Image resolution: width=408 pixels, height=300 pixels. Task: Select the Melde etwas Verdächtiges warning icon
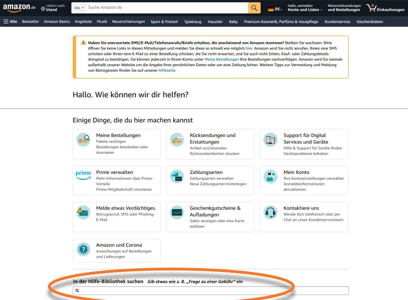83,212
